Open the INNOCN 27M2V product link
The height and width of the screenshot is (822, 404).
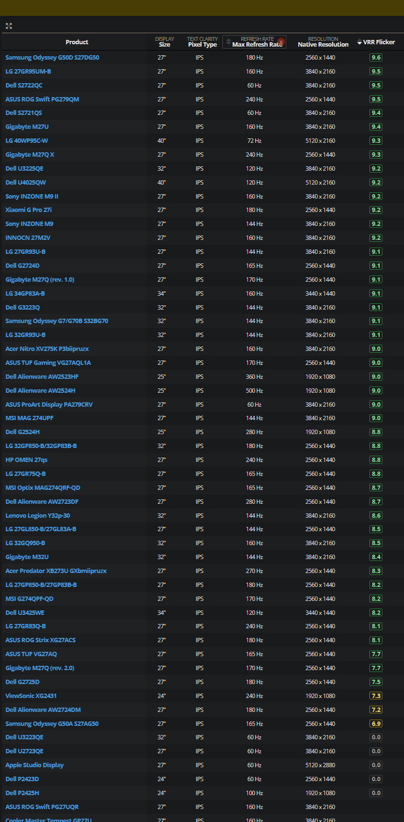click(x=28, y=237)
